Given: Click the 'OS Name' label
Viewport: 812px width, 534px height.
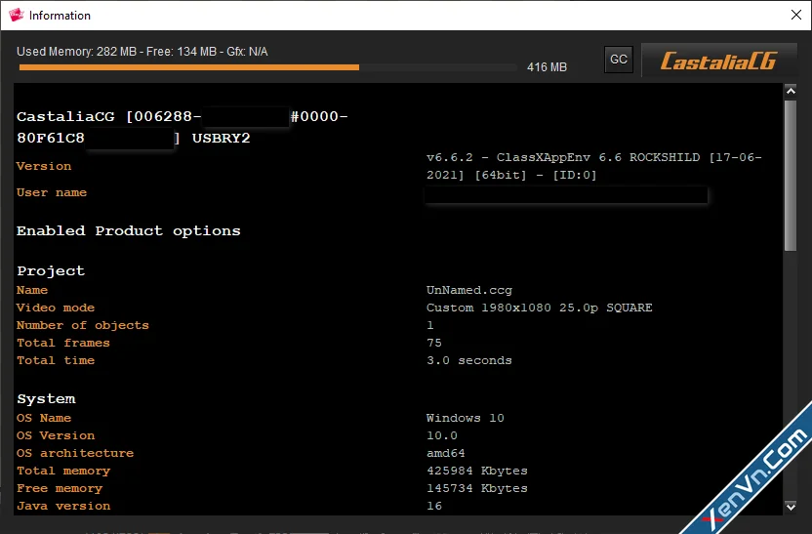Looking at the screenshot, I should tap(44, 418).
